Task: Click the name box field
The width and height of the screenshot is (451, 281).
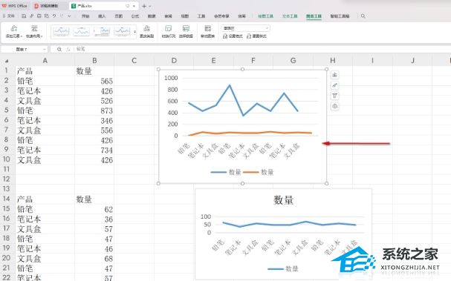Action: (22, 50)
